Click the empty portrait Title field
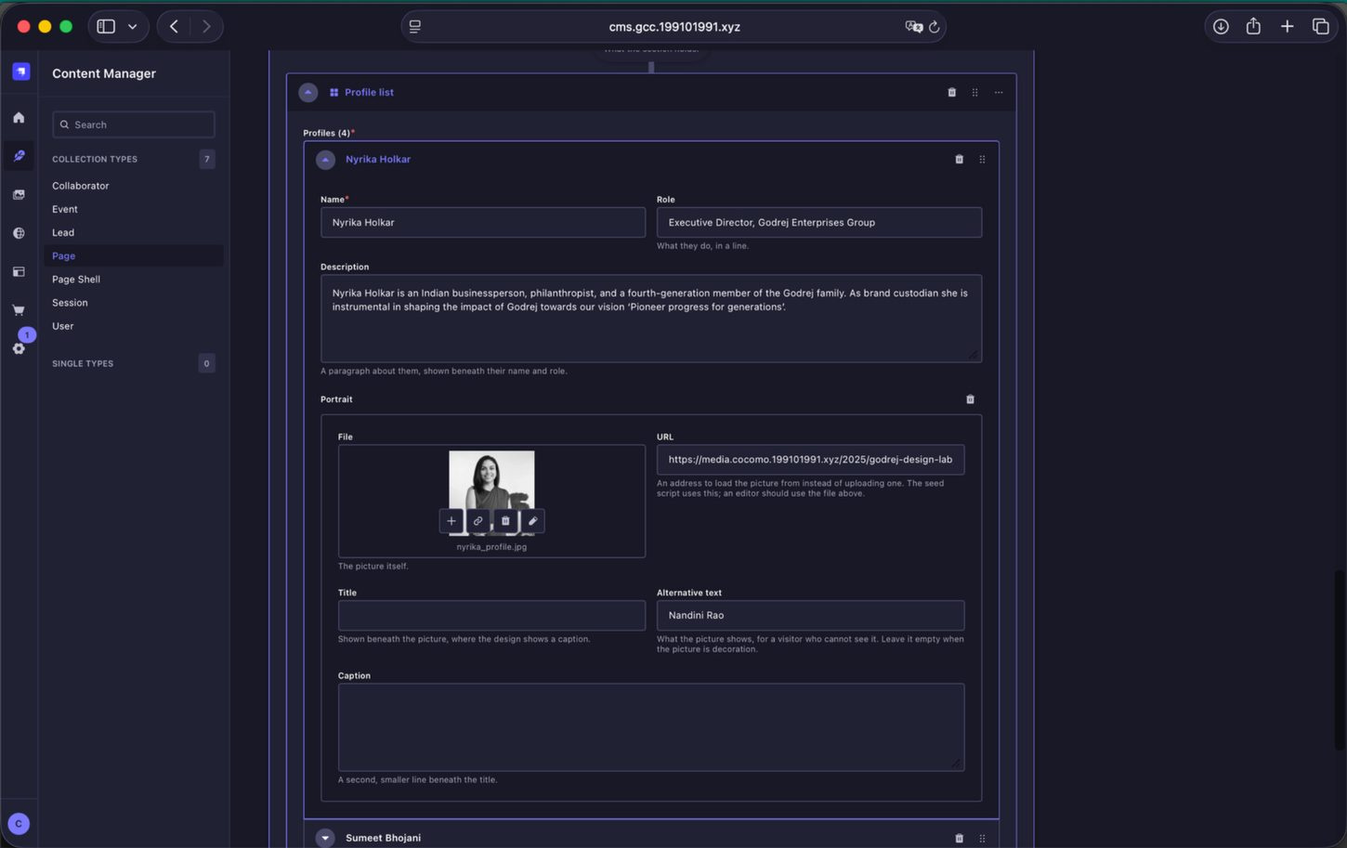This screenshot has height=848, width=1347. 491,615
